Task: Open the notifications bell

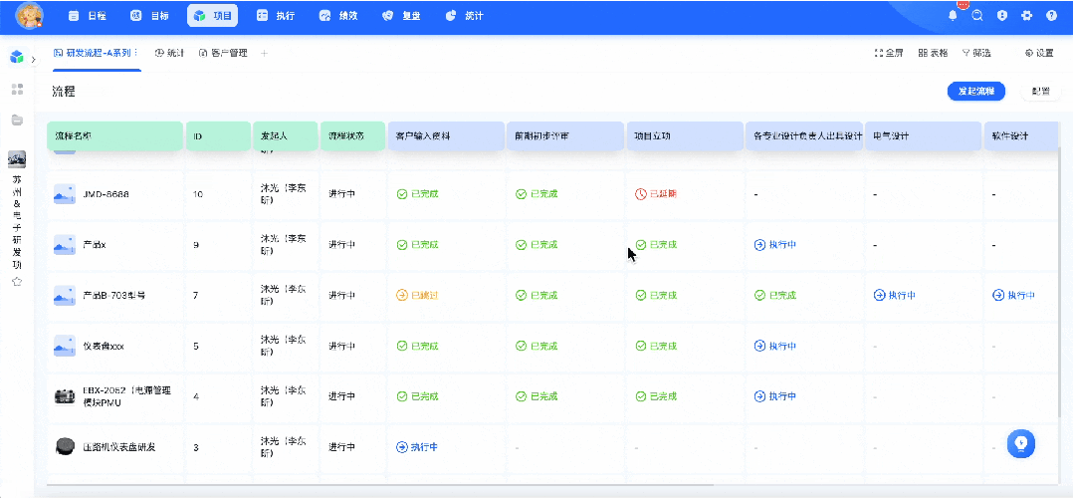Action: [953, 15]
